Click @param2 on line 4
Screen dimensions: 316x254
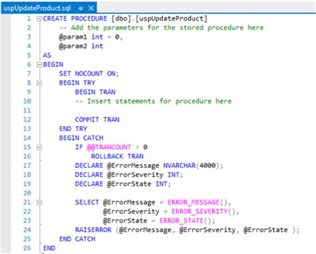click(73, 46)
